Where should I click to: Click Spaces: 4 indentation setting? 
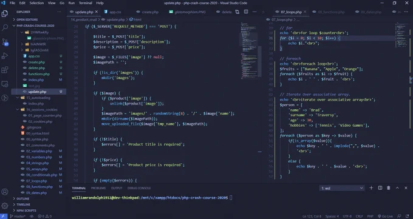pos(332,217)
